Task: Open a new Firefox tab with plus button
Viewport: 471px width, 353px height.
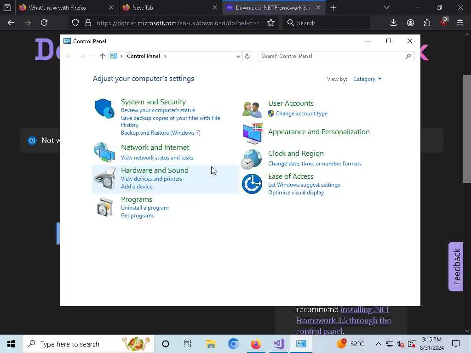Action: [x=333, y=8]
